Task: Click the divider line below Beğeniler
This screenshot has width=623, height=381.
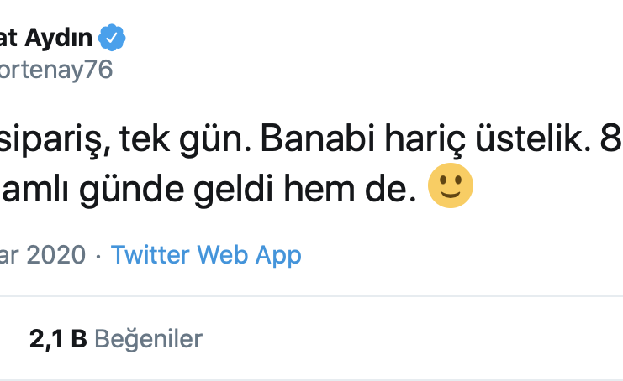Action: click(x=311, y=380)
